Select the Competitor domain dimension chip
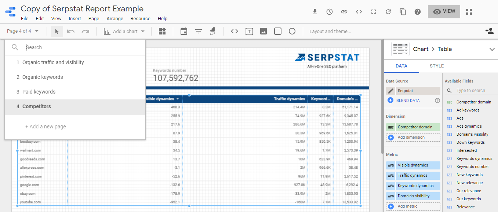498x212 pixels. 413,127
